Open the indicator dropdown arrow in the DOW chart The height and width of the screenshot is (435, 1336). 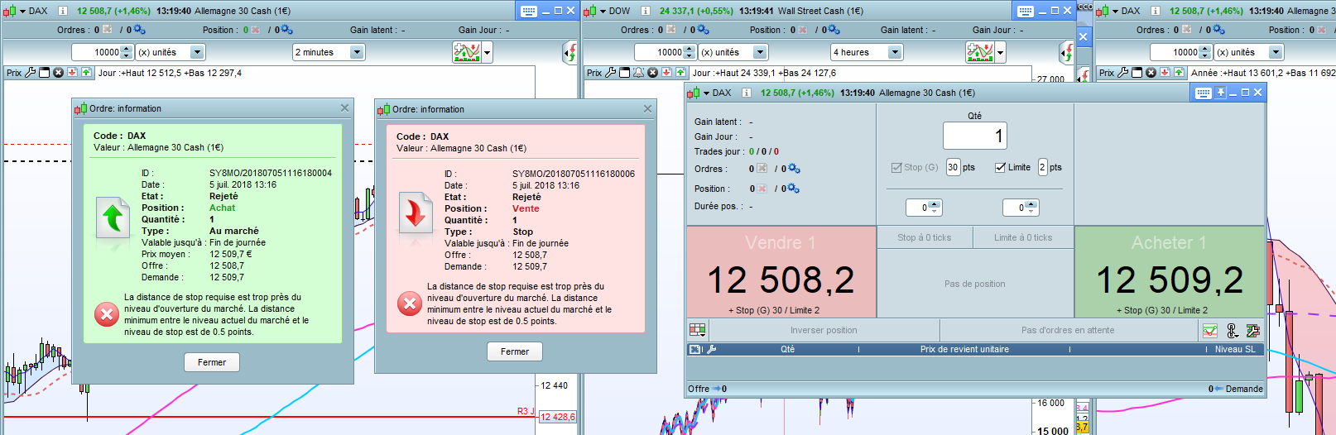pyautogui.click(x=1000, y=52)
